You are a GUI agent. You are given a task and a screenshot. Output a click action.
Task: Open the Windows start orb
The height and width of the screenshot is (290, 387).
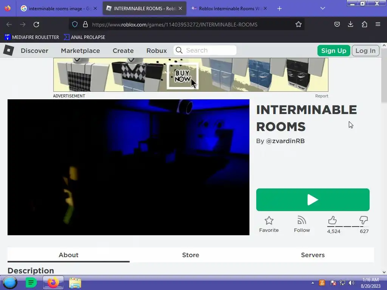tap(10, 282)
